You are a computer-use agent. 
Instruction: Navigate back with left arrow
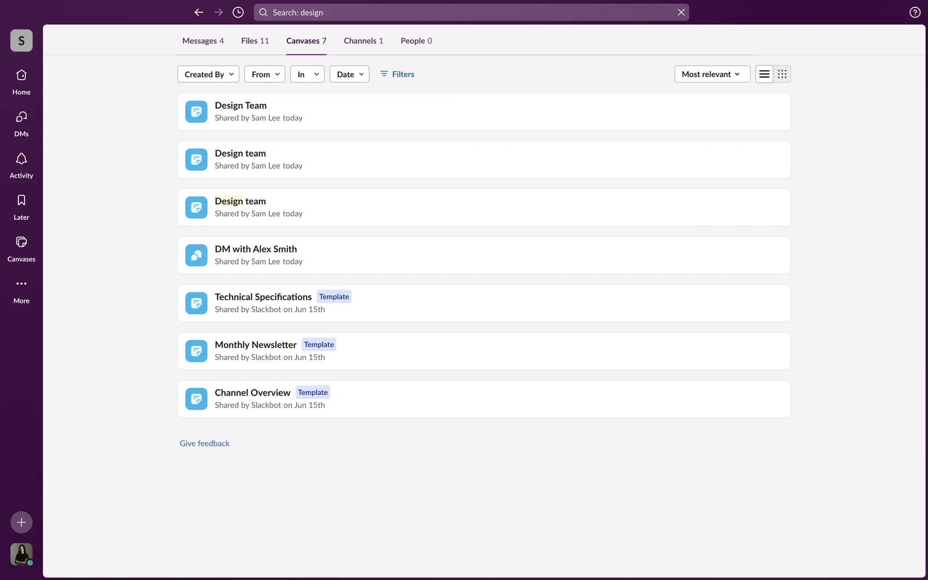pyautogui.click(x=199, y=13)
